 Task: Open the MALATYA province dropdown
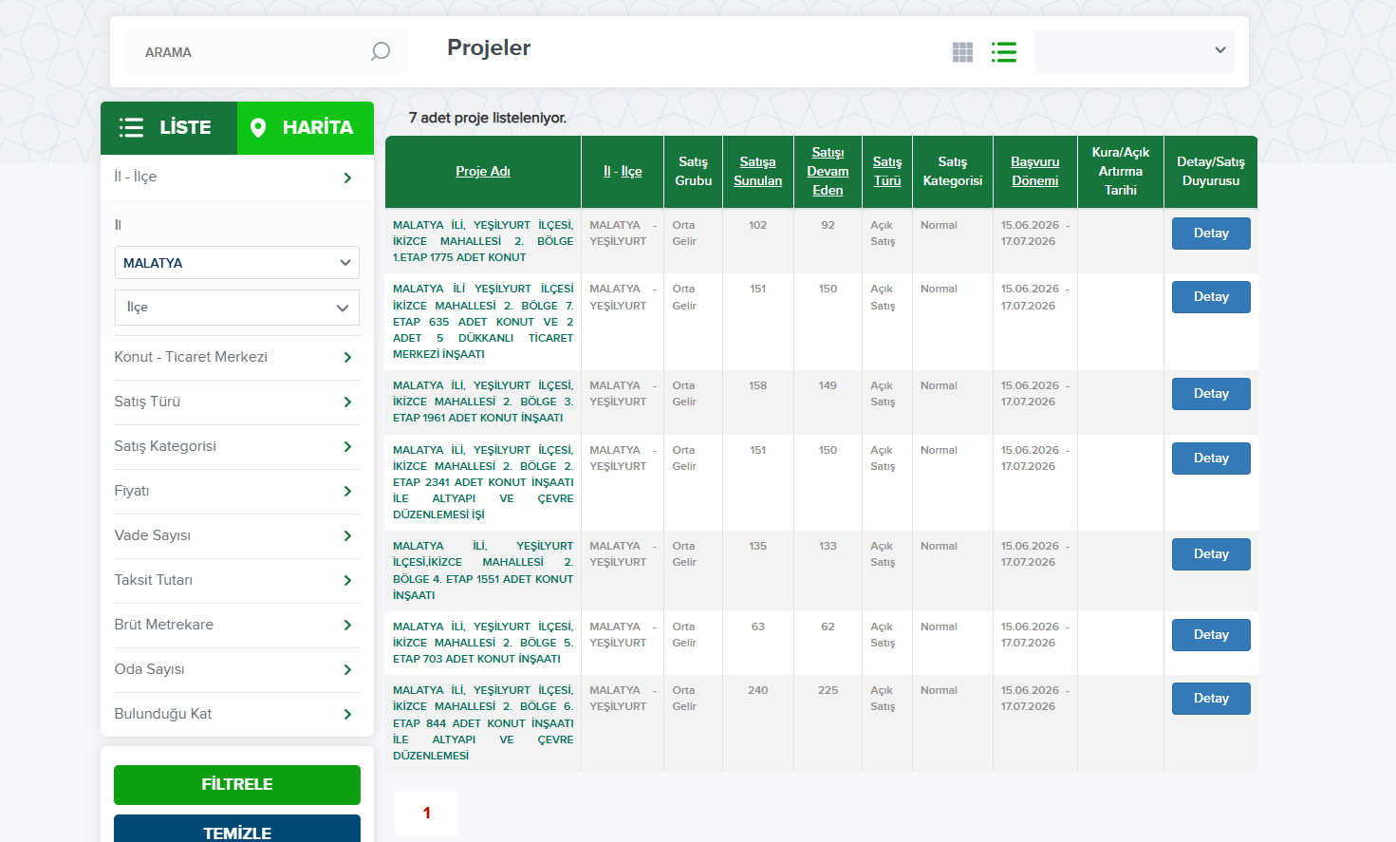pos(237,263)
